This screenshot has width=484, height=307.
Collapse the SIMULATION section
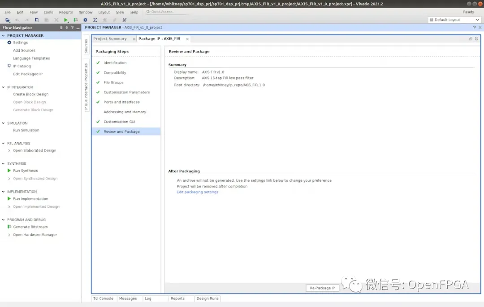[4, 123]
